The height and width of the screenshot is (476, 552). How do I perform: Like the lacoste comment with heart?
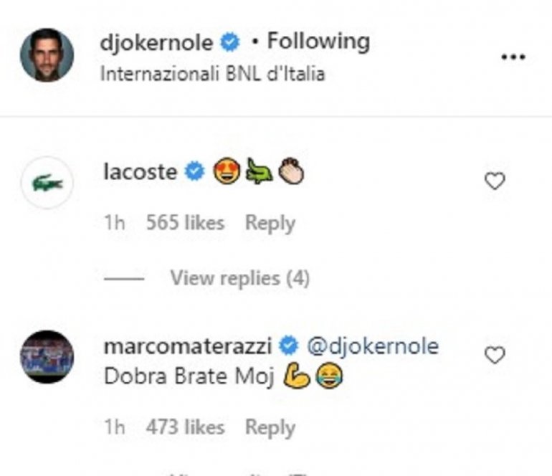(495, 181)
